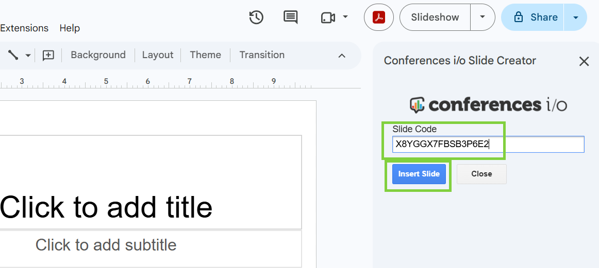Open the Transition toolbar option
Screen dimensions: 599x268
click(262, 55)
